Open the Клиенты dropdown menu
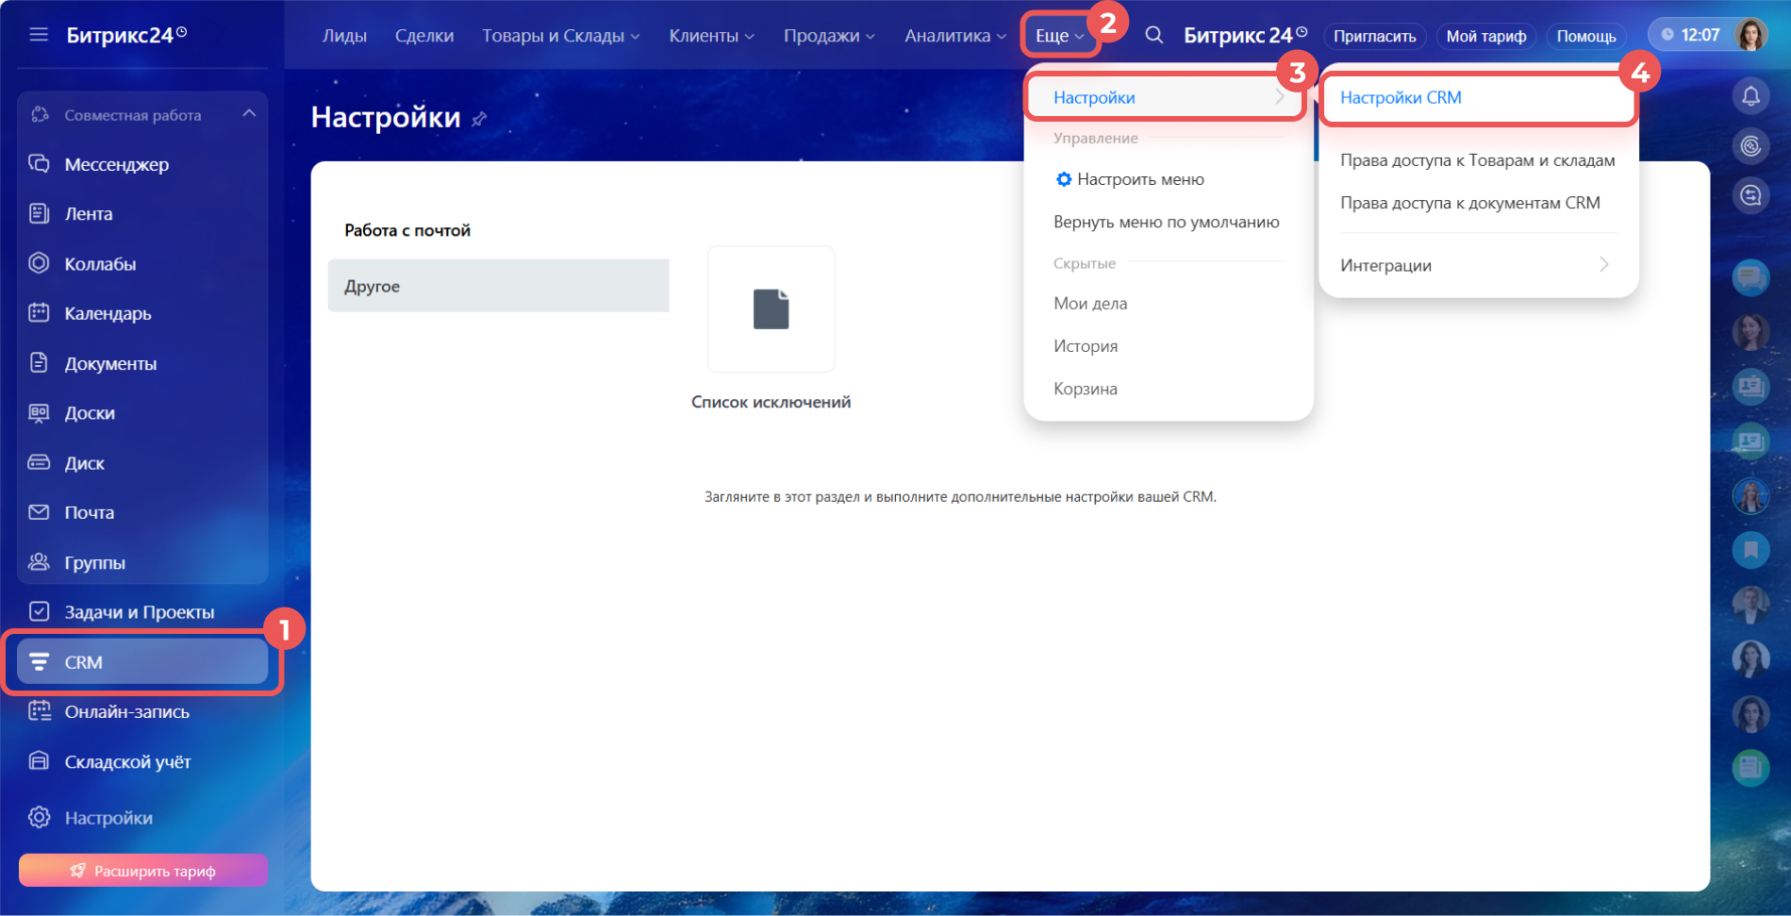 [711, 36]
